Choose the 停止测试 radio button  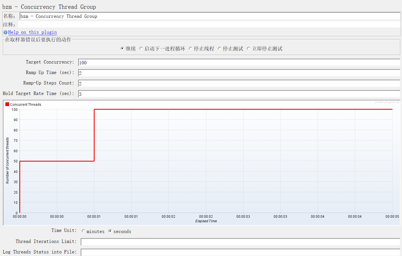pyautogui.click(x=219, y=48)
